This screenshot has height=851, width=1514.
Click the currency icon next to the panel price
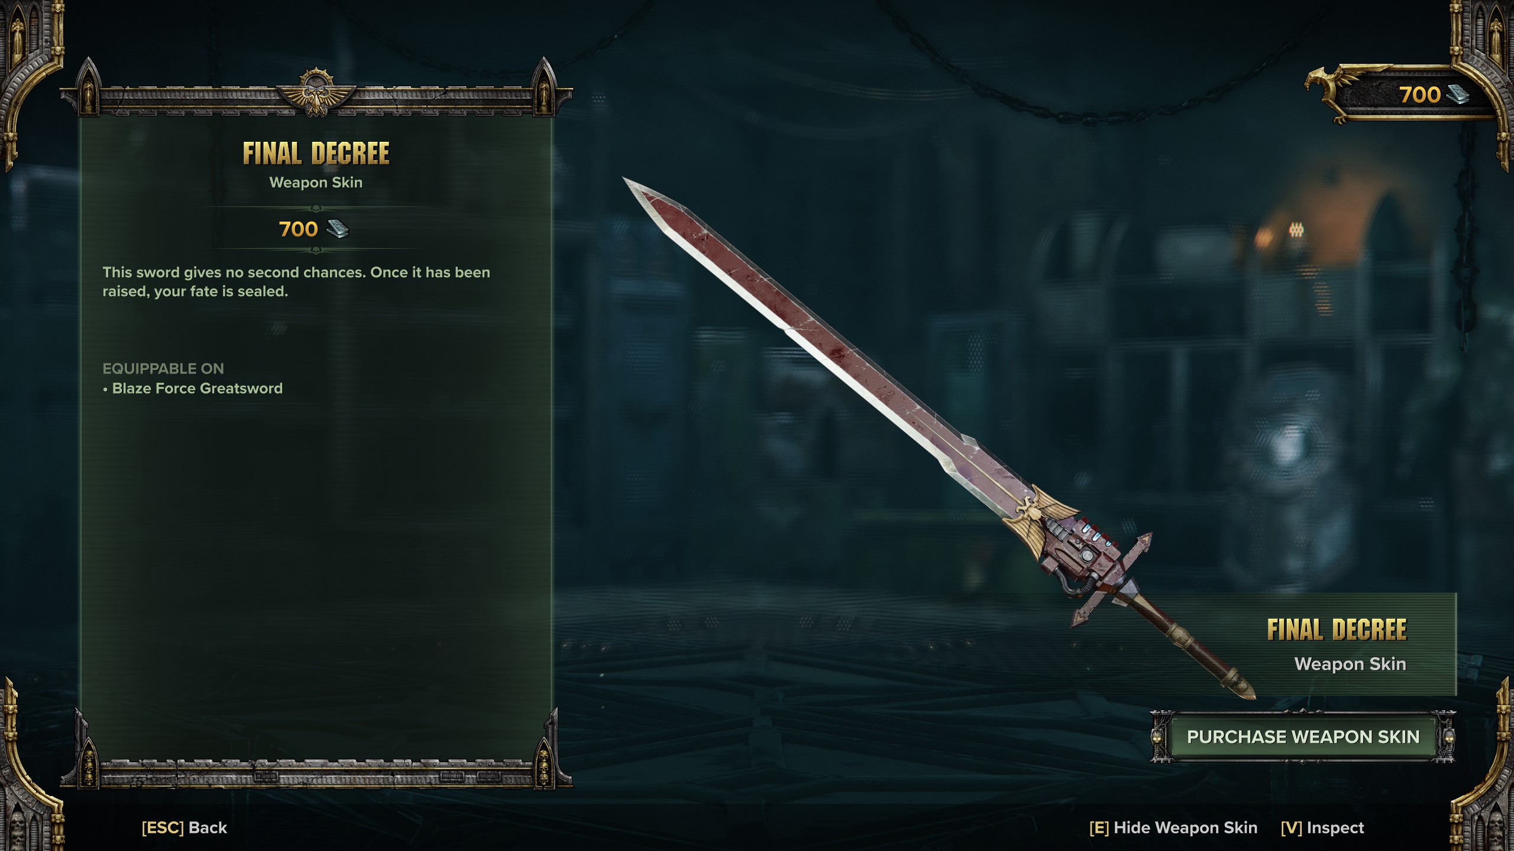(x=338, y=229)
